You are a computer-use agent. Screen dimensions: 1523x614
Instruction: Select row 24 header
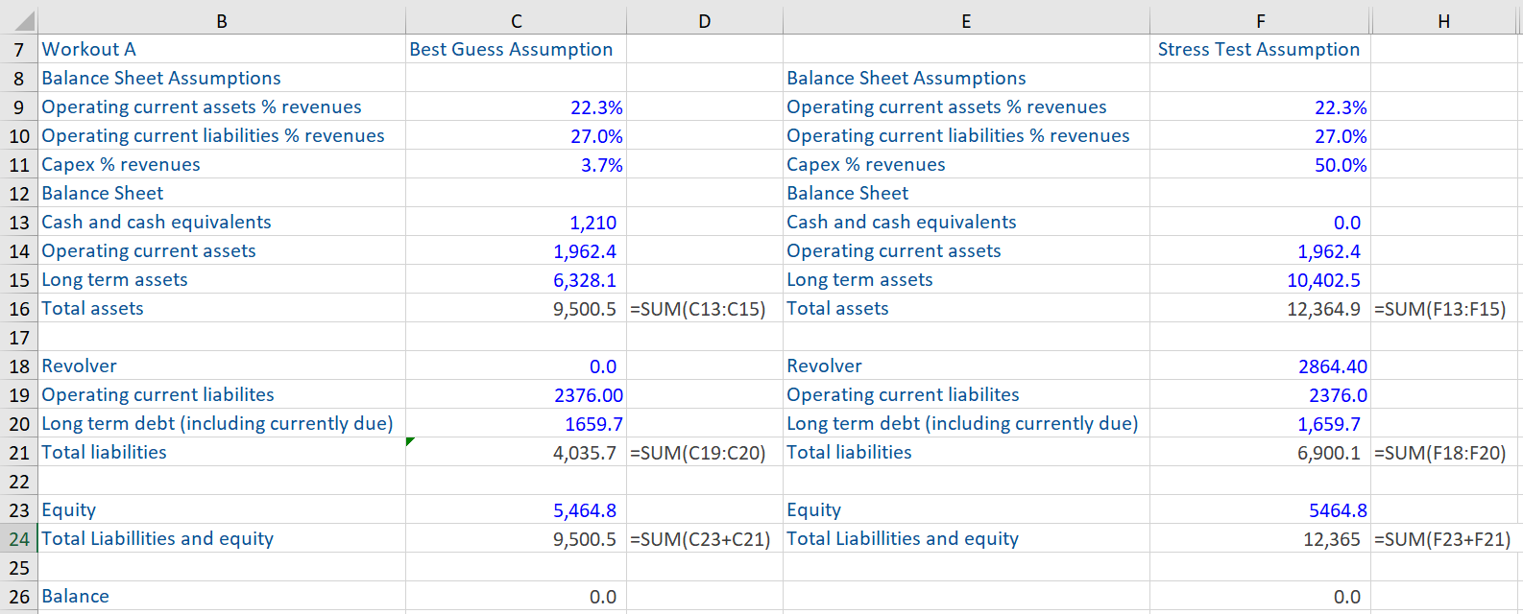(19, 539)
